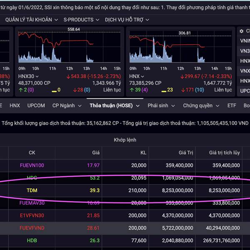Select FUEVN100 ticker symbol
250x250 pixels.
(32, 165)
